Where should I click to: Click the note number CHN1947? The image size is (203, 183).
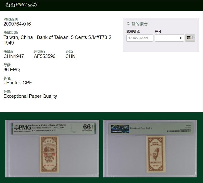click(x=14, y=56)
